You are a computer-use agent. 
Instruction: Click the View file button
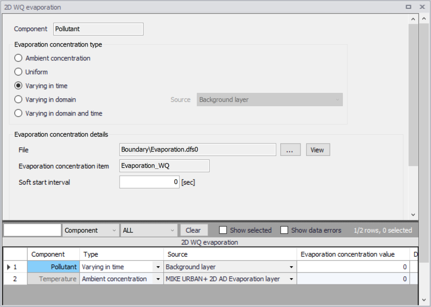coord(318,150)
